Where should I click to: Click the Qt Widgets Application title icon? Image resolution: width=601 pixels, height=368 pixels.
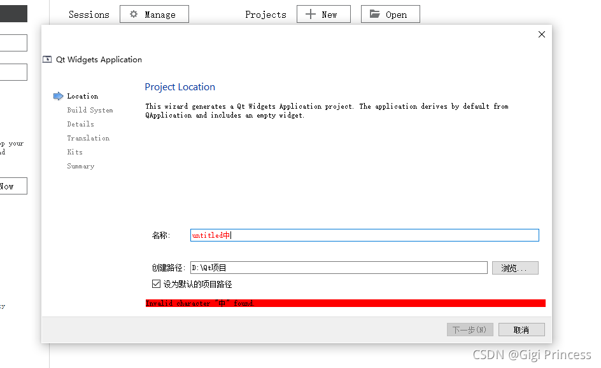(x=47, y=59)
